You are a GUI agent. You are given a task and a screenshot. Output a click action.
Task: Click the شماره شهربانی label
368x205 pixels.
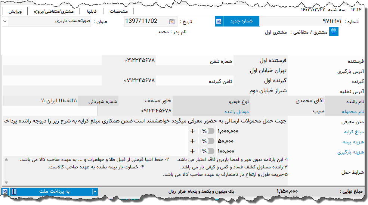[103, 102]
